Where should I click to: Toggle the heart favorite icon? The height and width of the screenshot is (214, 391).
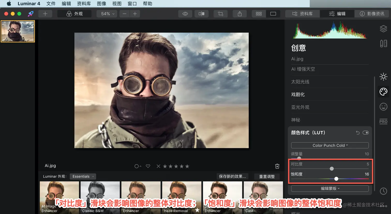pyautogui.click(x=148, y=166)
